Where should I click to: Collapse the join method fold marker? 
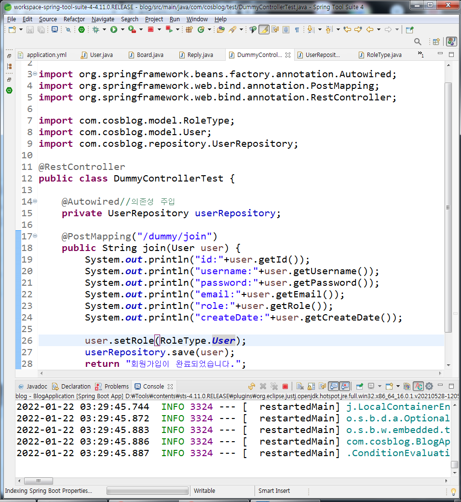tap(35, 236)
